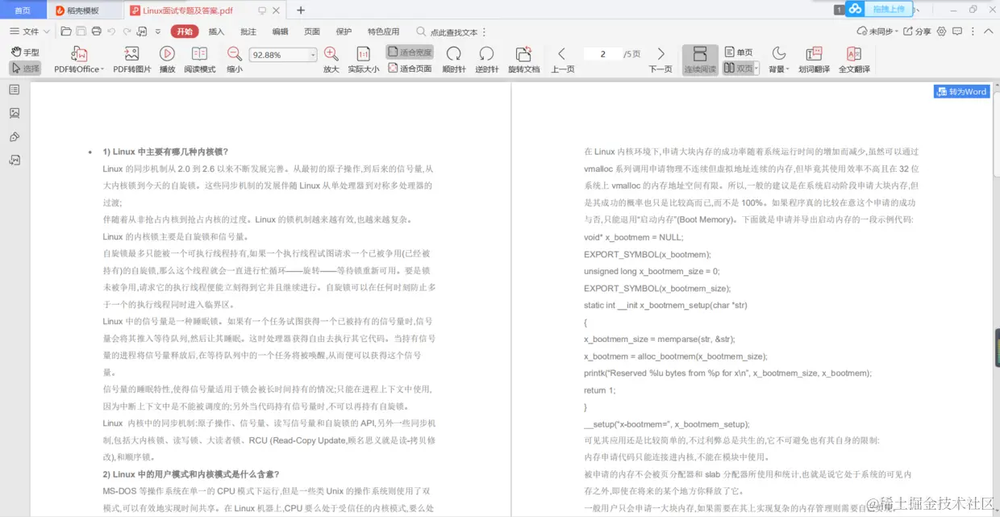Open the background (背景) moon options
The height and width of the screenshot is (517, 1000).
(778, 60)
